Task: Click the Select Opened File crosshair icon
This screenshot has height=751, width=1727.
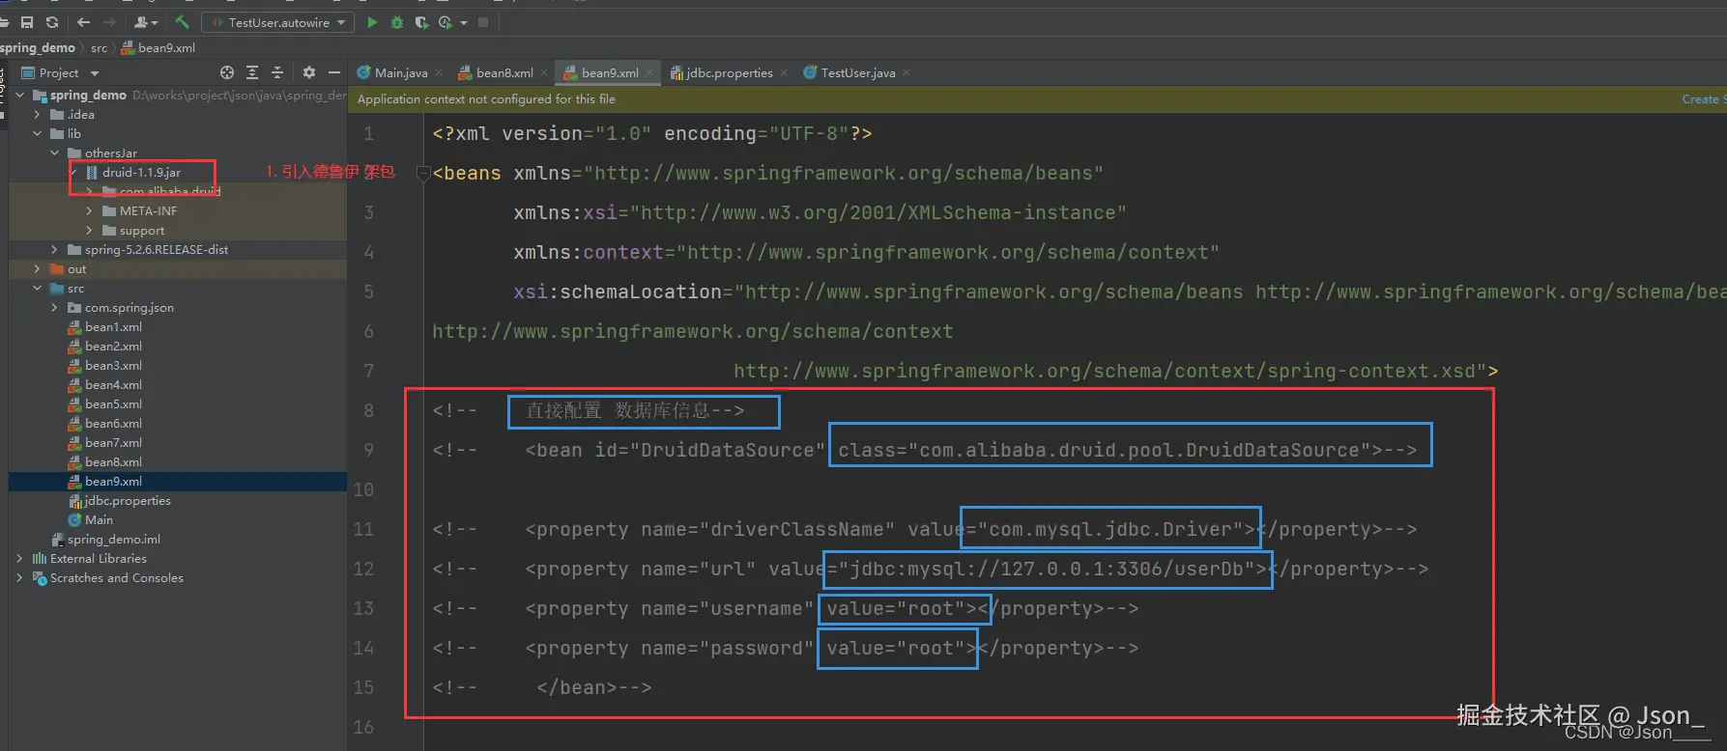Action: pyautogui.click(x=227, y=72)
